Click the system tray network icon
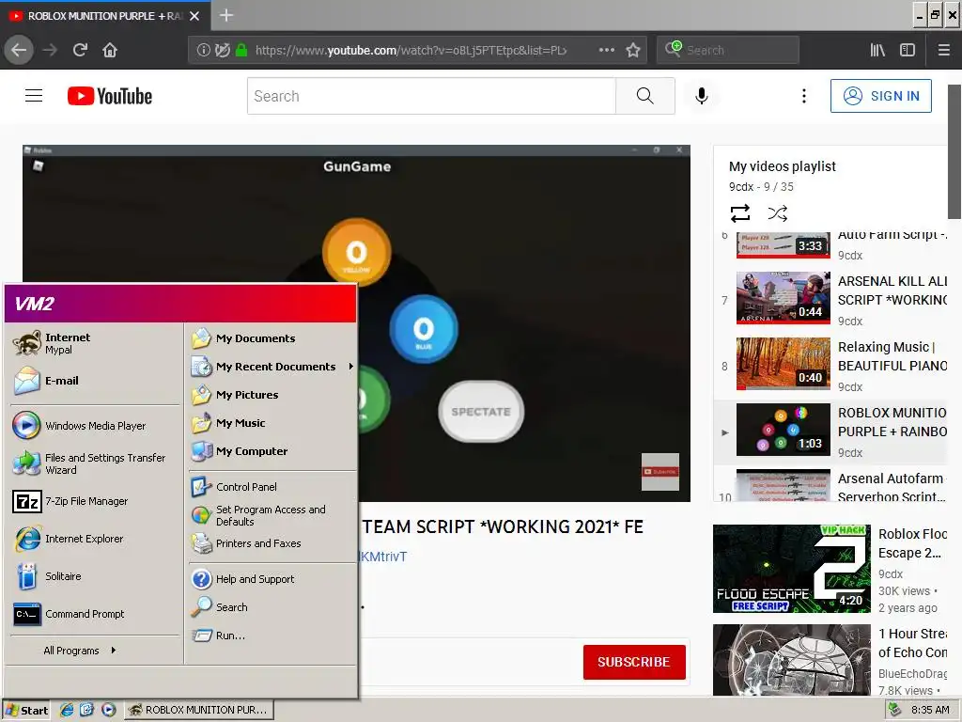 coord(894,710)
